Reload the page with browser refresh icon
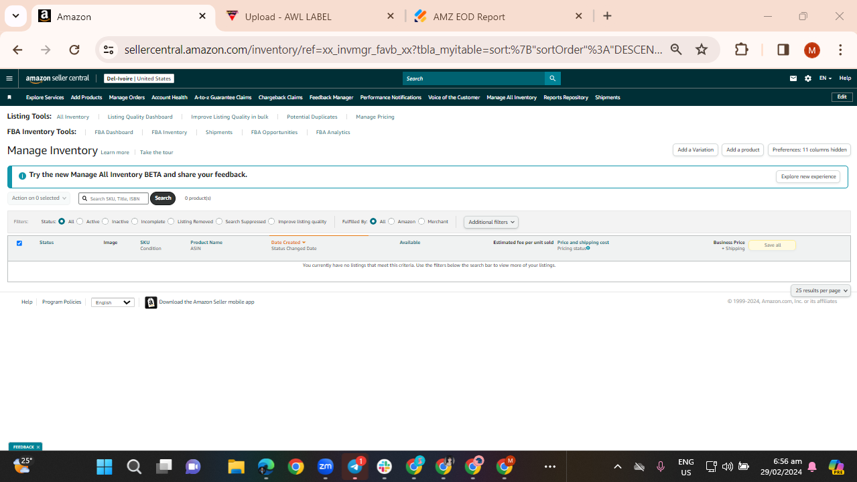Image resolution: width=857 pixels, height=482 pixels. (74, 50)
